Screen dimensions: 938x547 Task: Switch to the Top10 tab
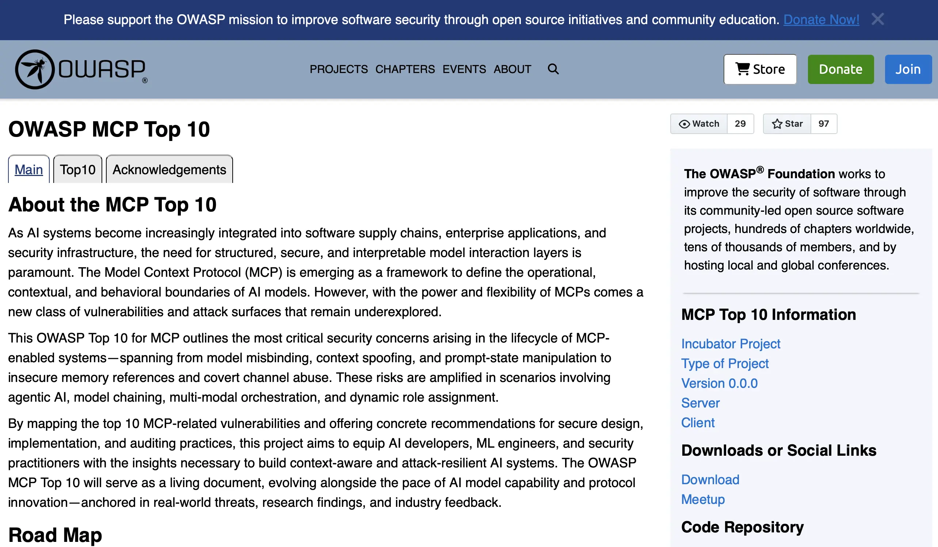(x=77, y=169)
